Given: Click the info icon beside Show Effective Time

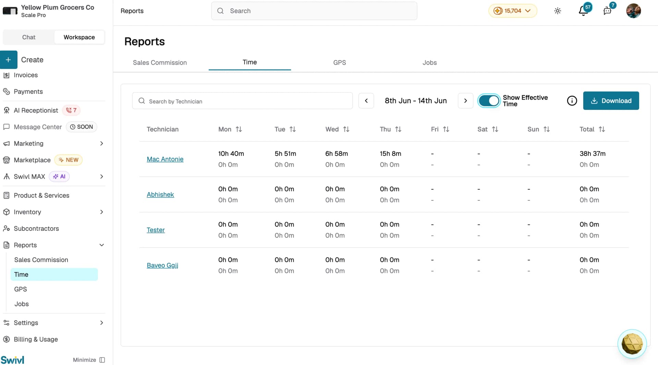Looking at the screenshot, I should (x=572, y=101).
